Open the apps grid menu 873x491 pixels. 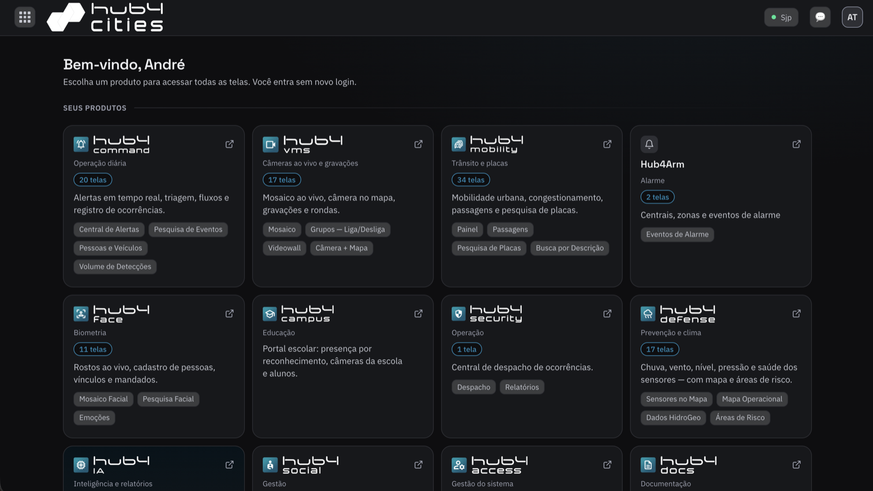coord(25,17)
